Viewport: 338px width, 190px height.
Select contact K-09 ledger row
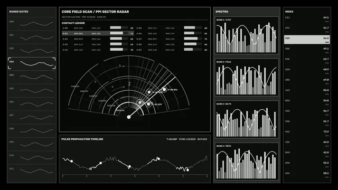pyautogui.click(x=172, y=50)
